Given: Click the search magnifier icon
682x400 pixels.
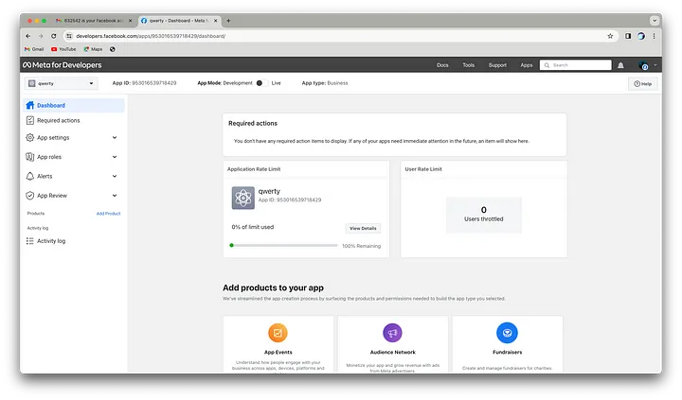Looking at the screenshot, I should tap(547, 65).
